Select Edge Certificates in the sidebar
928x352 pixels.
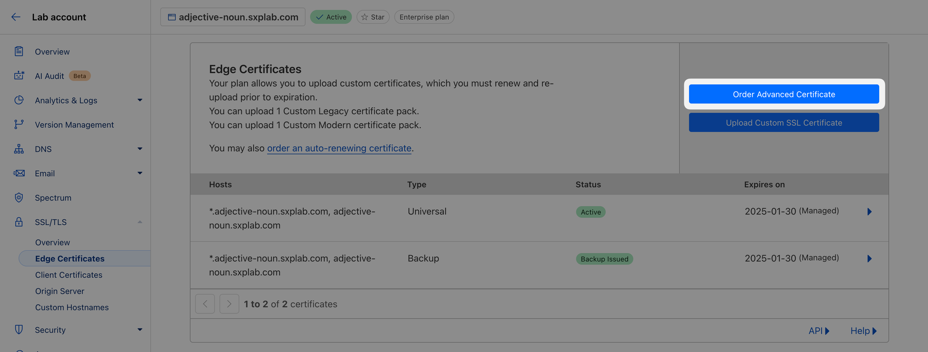[x=84, y=258]
